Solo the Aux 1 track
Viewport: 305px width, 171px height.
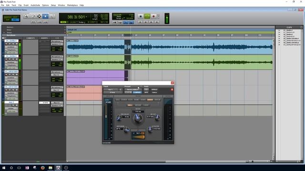(x=13, y=105)
